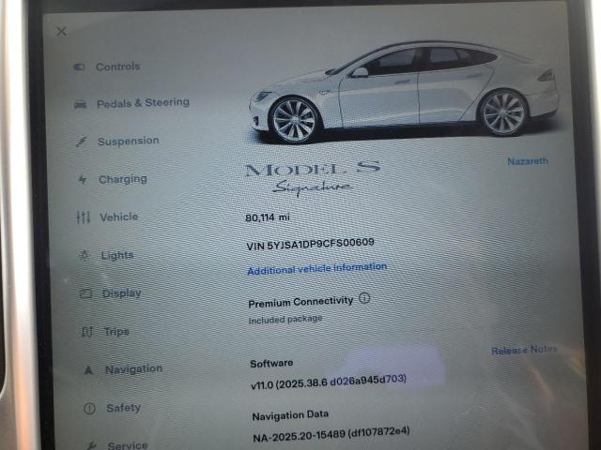Open the Service menu item
601x450 pixels.
pos(127,445)
